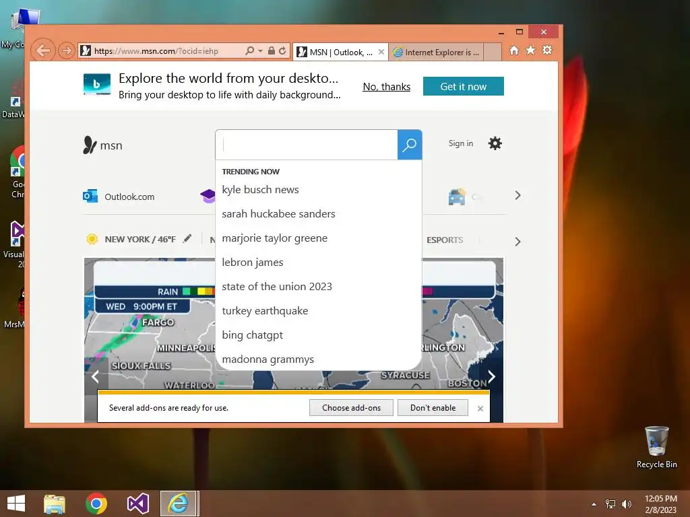
Task: Click the security lock icon in address bar
Action: [x=272, y=51]
